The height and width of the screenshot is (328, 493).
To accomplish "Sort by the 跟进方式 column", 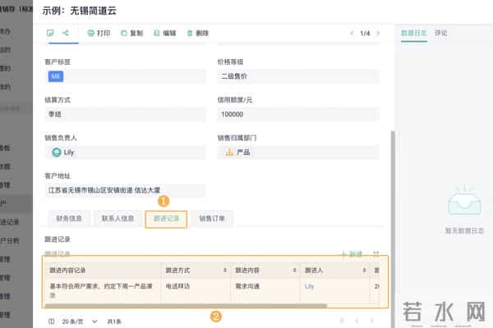I will 225,271.
